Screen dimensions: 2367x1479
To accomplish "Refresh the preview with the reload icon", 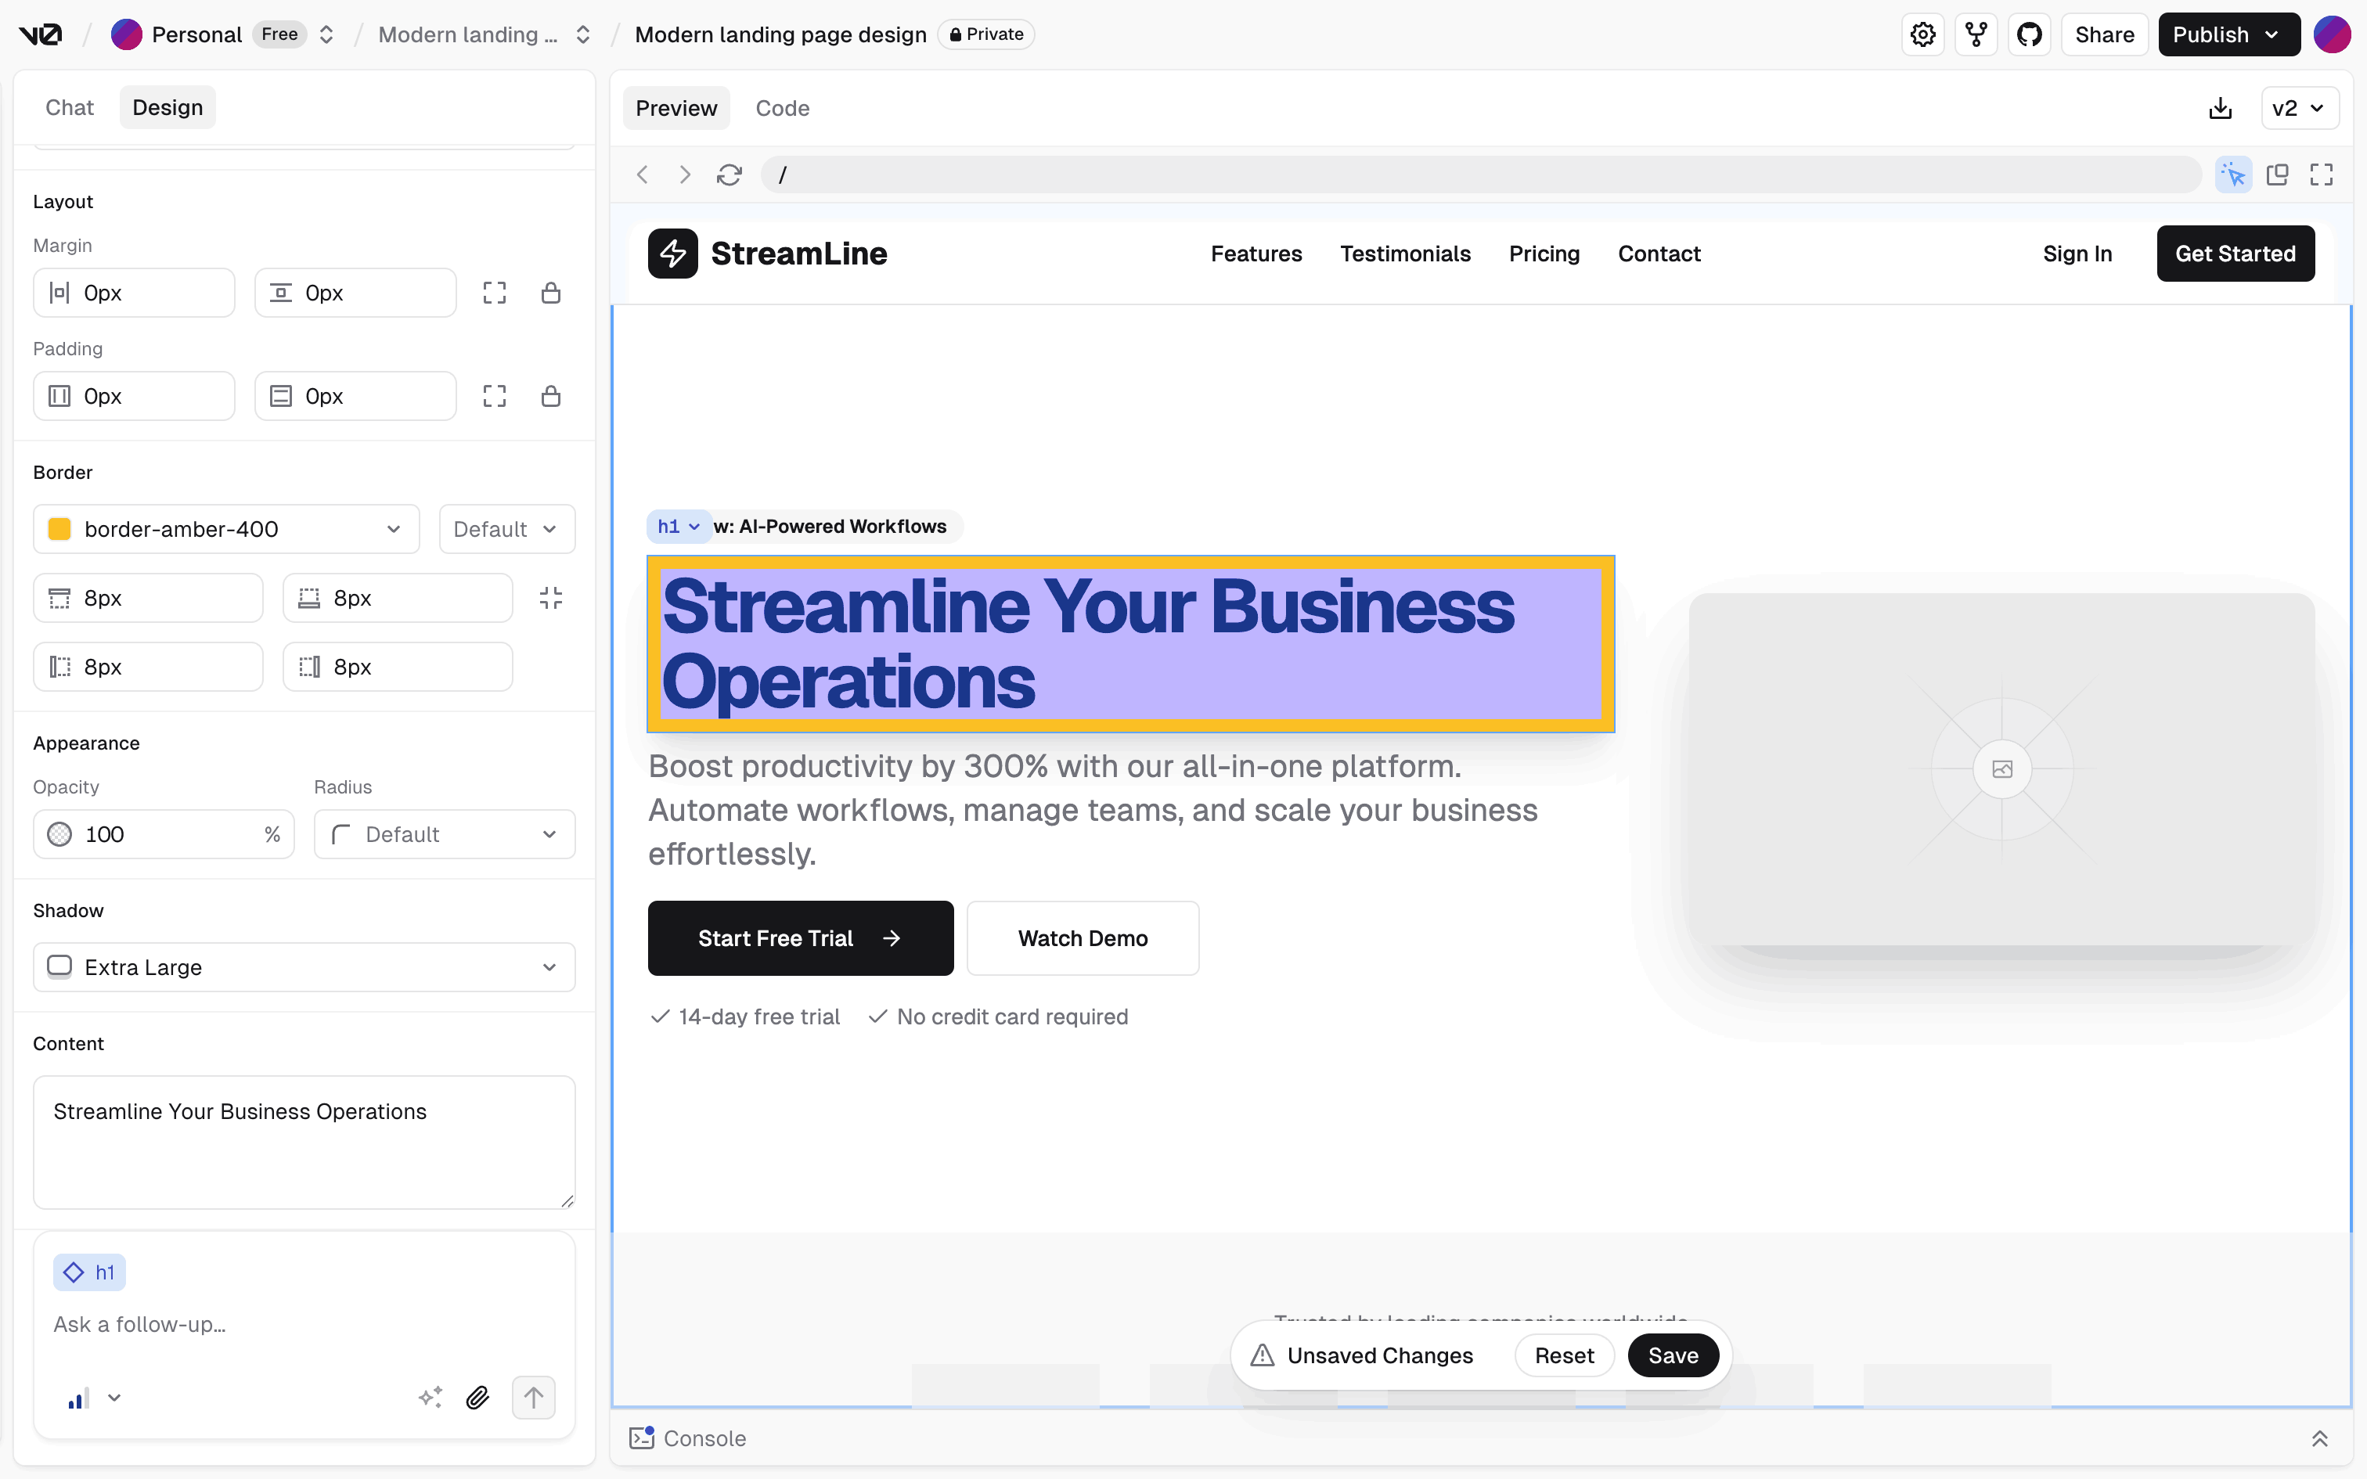I will [729, 175].
